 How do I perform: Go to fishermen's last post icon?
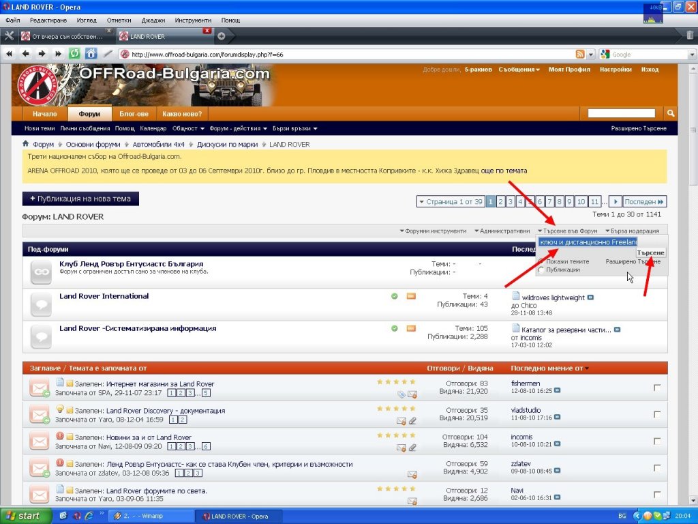557,391
